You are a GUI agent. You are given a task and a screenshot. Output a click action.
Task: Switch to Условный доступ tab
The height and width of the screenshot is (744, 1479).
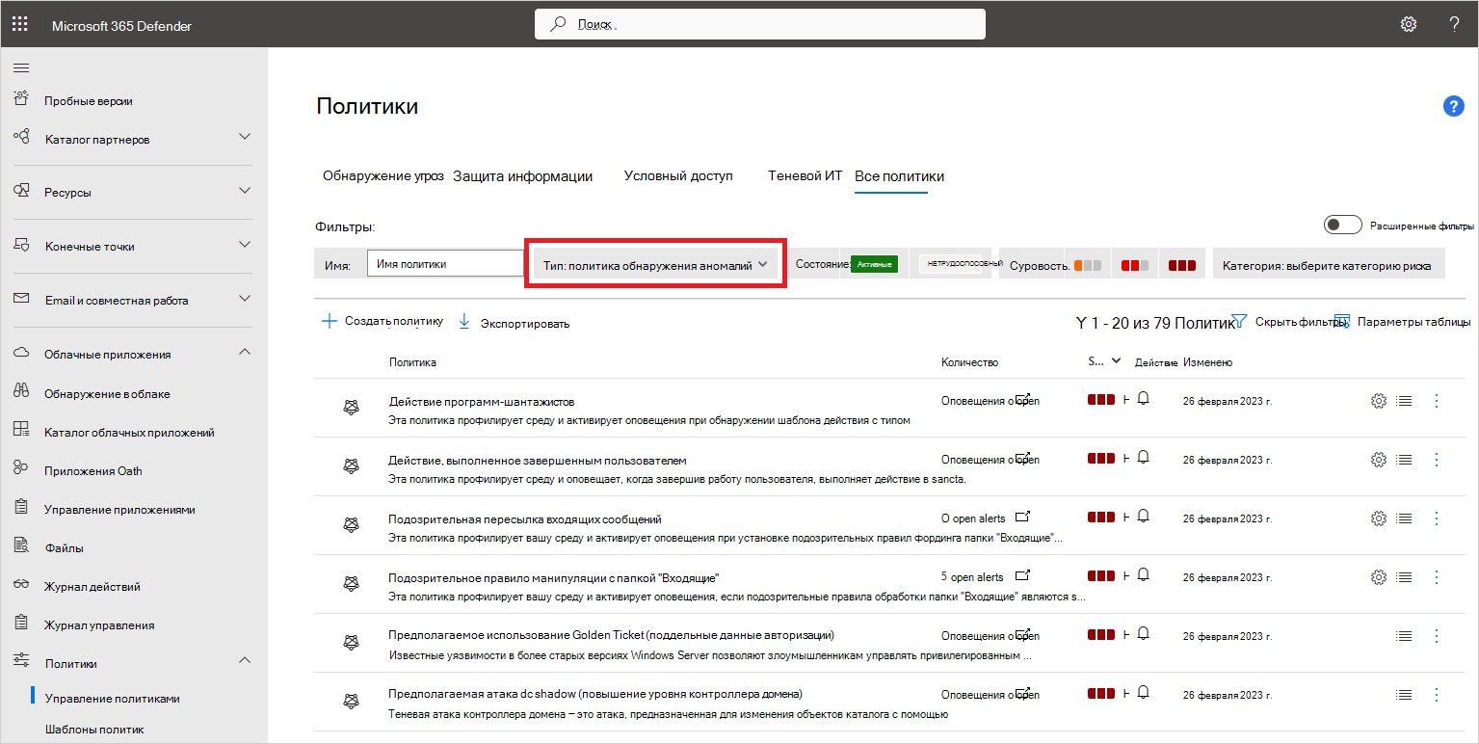point(678,176)
